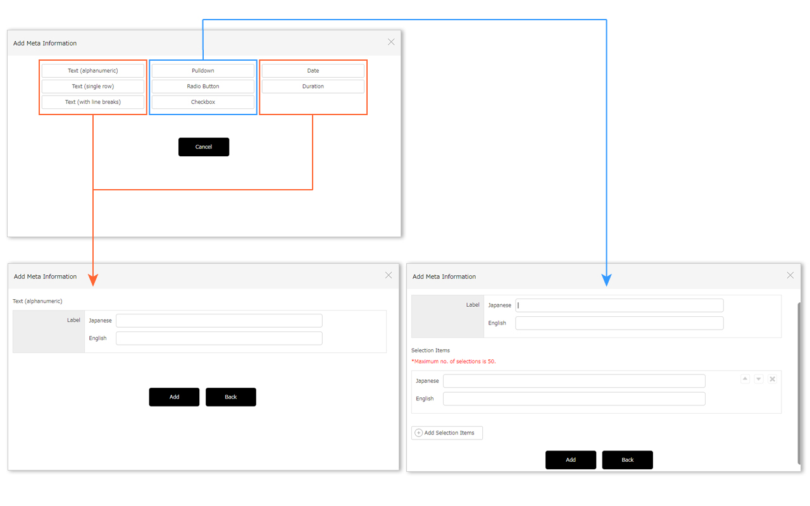Image resolution: width=810 pixels, height=506 pixels.
Task: Close the Selection Items dialog with X
Action: pyautogui.click(x=790, y=275)
